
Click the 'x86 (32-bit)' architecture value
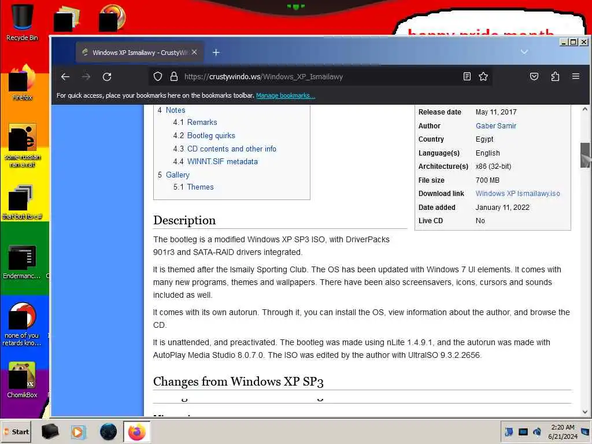[493, 166]
